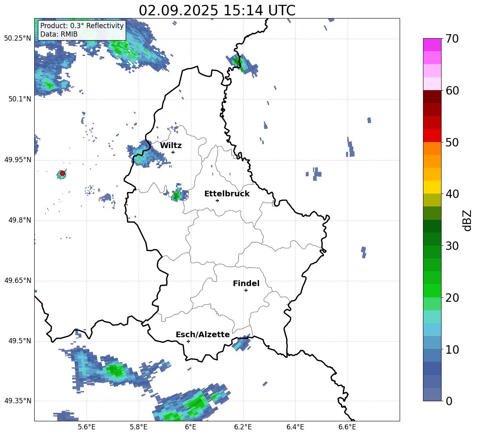Click the title '02.09.2025 15:14 UTC'

[217, 10]
